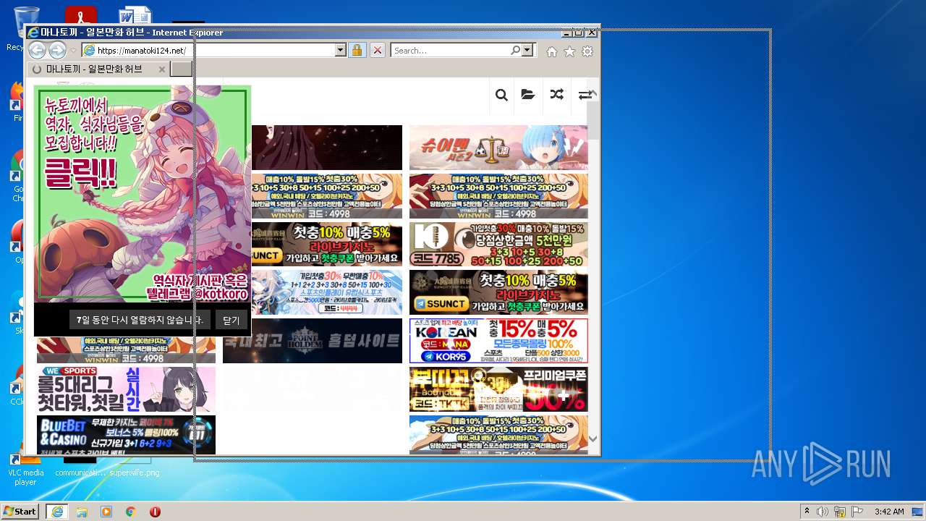Click the red Opera-style taskbar icon

(155, 512)
